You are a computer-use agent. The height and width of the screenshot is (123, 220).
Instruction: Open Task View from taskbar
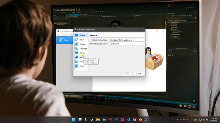[x=80, y=120]
